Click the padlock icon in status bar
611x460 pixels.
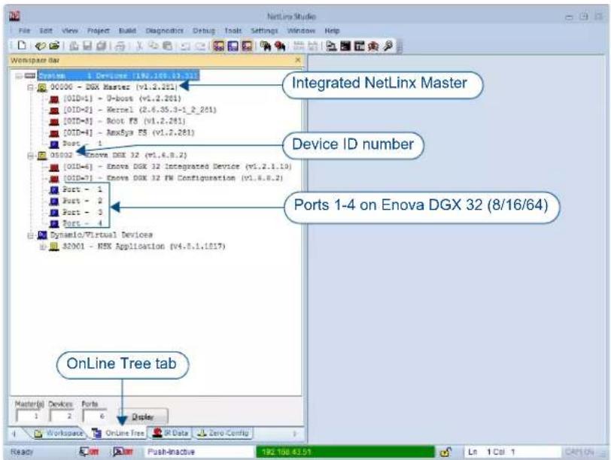[x=445, y=452]
